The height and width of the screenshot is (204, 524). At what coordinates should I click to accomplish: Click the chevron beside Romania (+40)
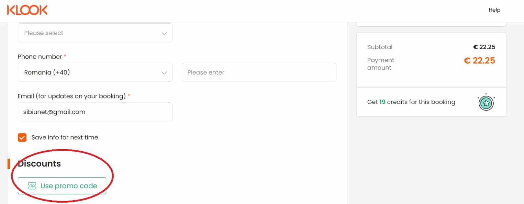pyautogui.click(x=164, y=73)
